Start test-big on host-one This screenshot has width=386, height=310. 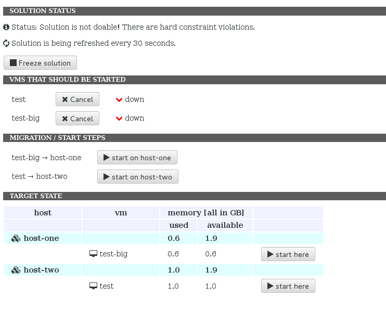tap(137, 158)
